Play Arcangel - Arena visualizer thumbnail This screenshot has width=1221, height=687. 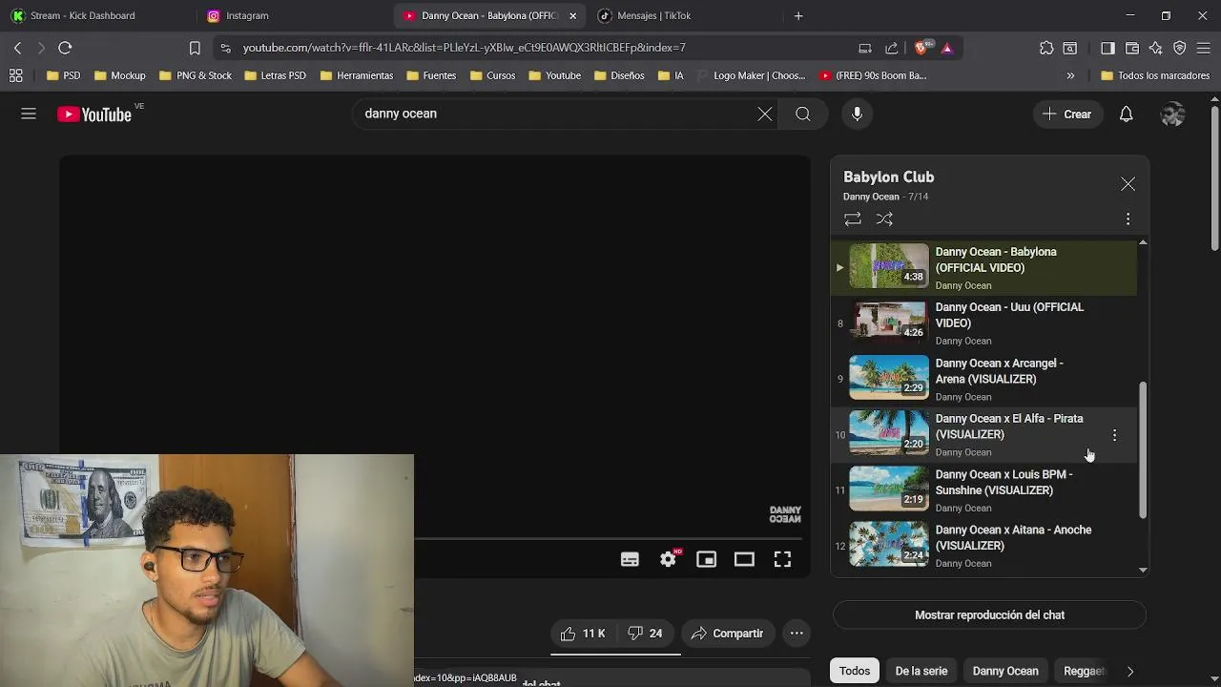point(889,378)
